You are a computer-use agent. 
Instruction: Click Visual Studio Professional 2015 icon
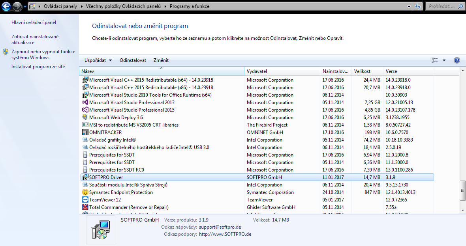pos(85,110)
